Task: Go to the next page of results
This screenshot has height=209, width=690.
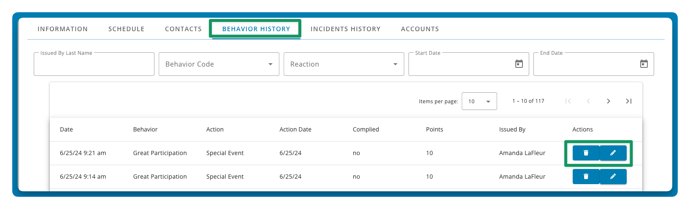Action: [x=609, y=101]
